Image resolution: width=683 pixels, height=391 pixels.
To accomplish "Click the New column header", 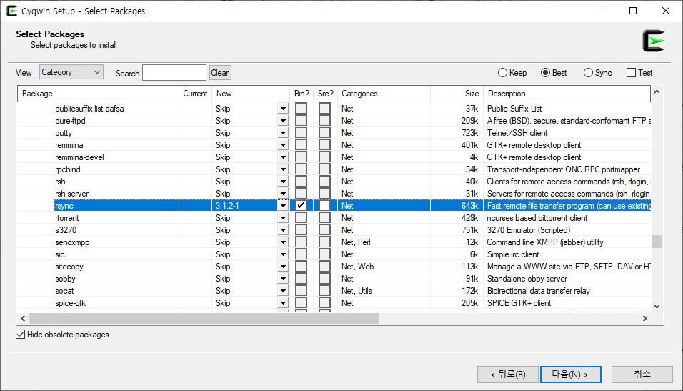I will (251, 94).
